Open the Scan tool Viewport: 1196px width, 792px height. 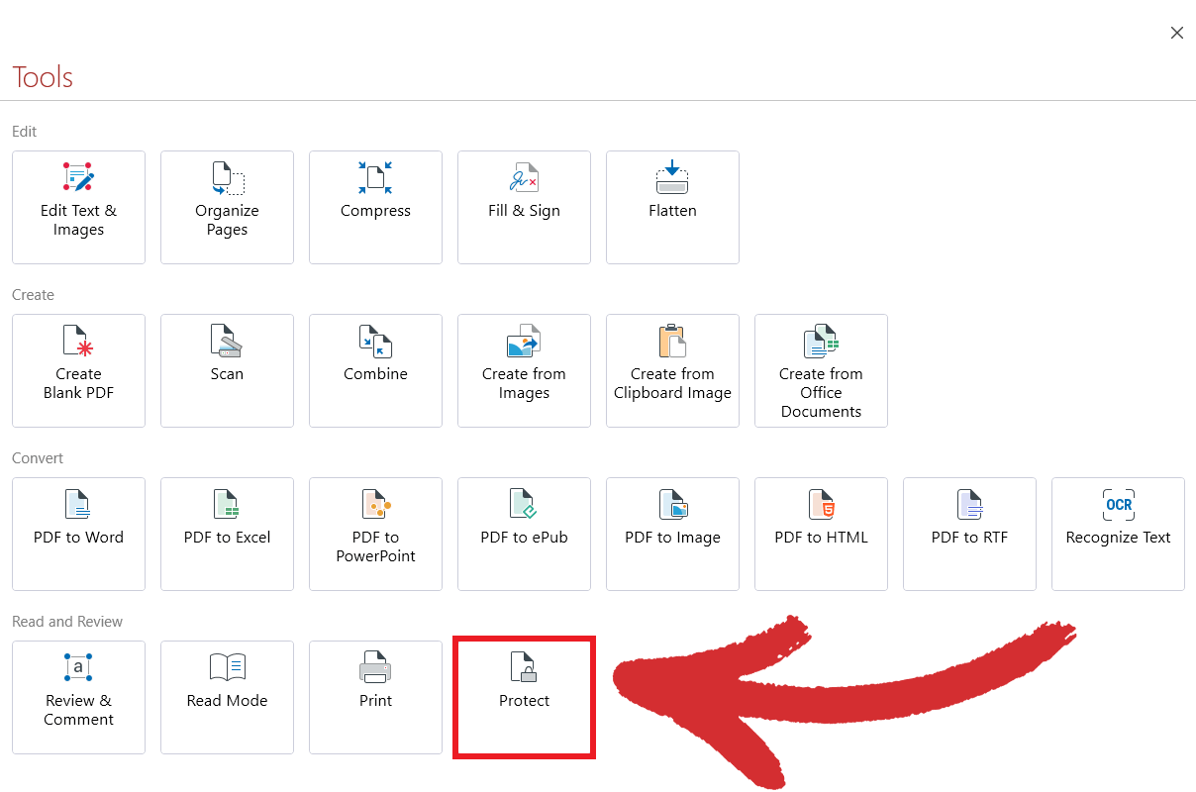pos(227,370)
